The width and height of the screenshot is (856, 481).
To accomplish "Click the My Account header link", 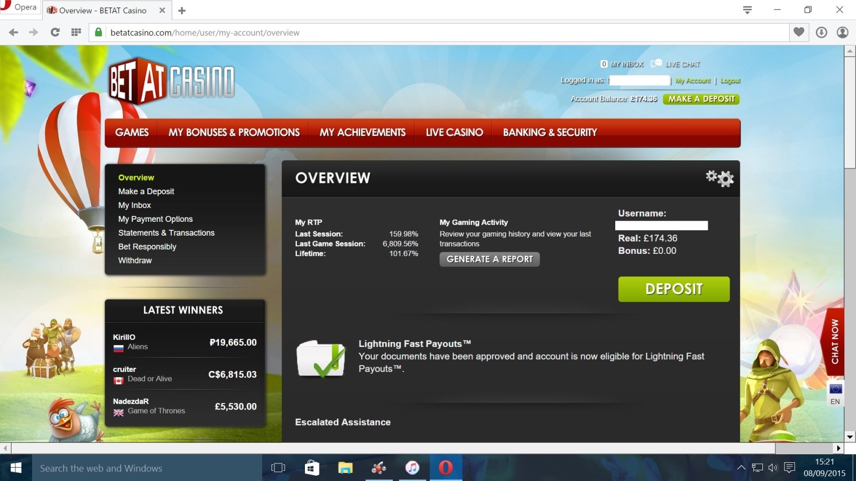I will [693, 81].
